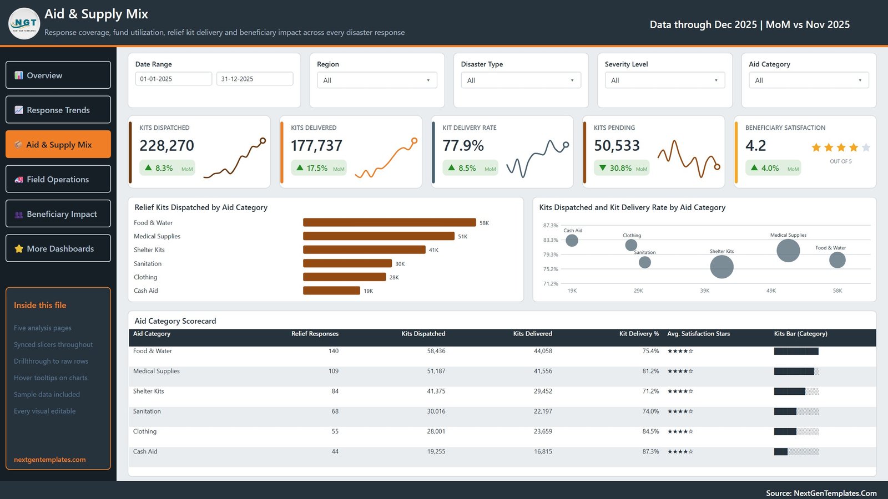The width and height of the screenshot is (888, 499).
Task: Open the More Dashboards page
Action: (58, 248)
